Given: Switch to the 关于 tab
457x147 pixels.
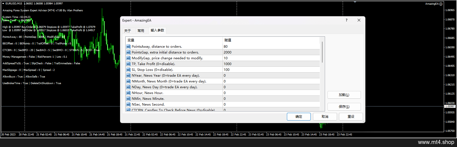Looking at the screenshot, I should click(128, 31).
